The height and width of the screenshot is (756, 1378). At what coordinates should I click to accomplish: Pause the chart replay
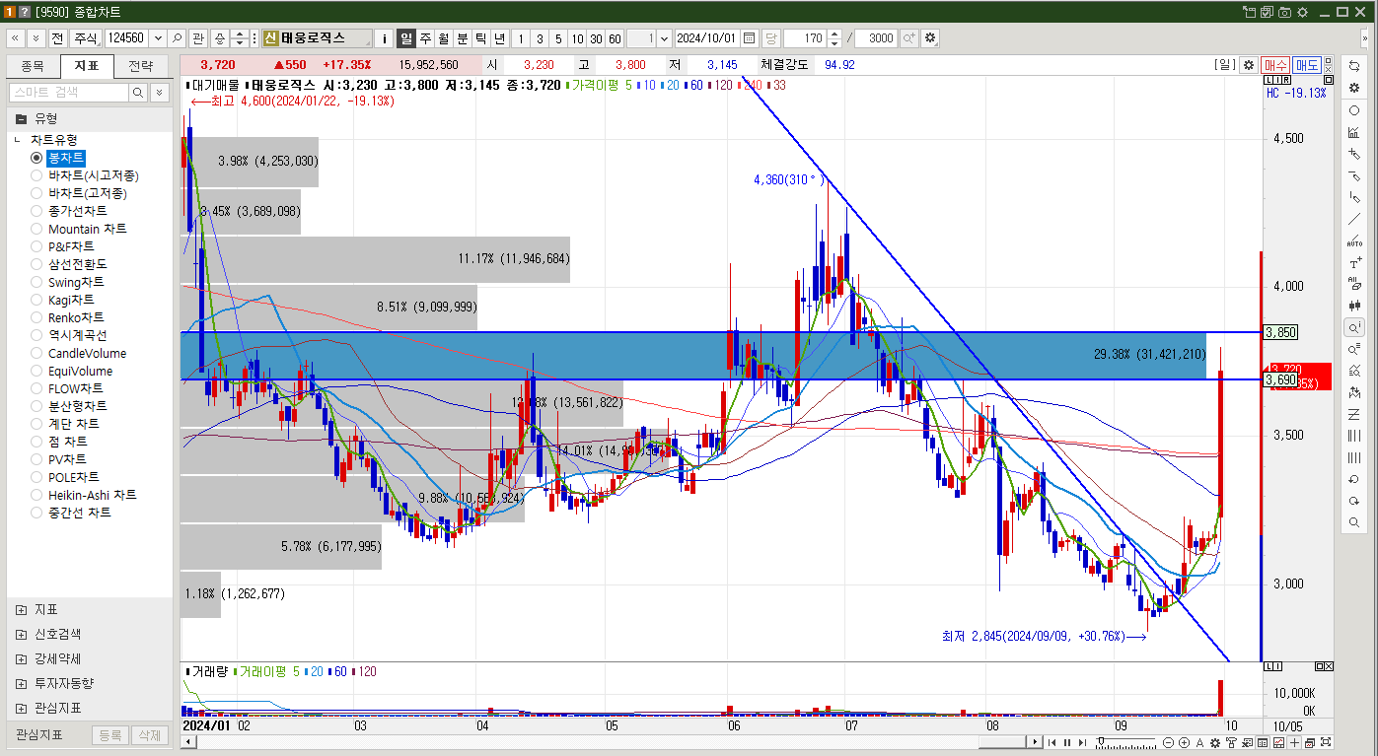(x=1067, y=742)
